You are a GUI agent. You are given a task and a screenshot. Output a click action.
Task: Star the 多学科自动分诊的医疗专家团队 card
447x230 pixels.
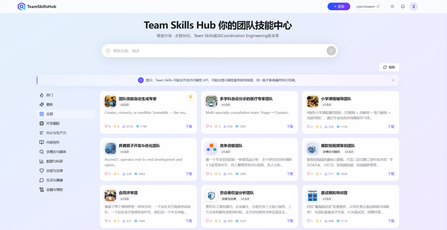click(216, 126)
